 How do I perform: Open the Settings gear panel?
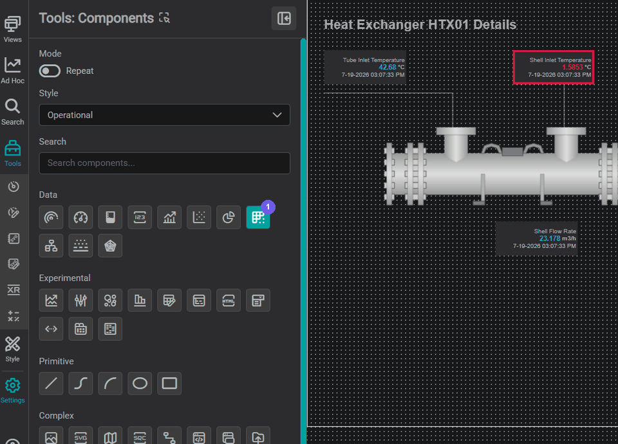(13, 390)
